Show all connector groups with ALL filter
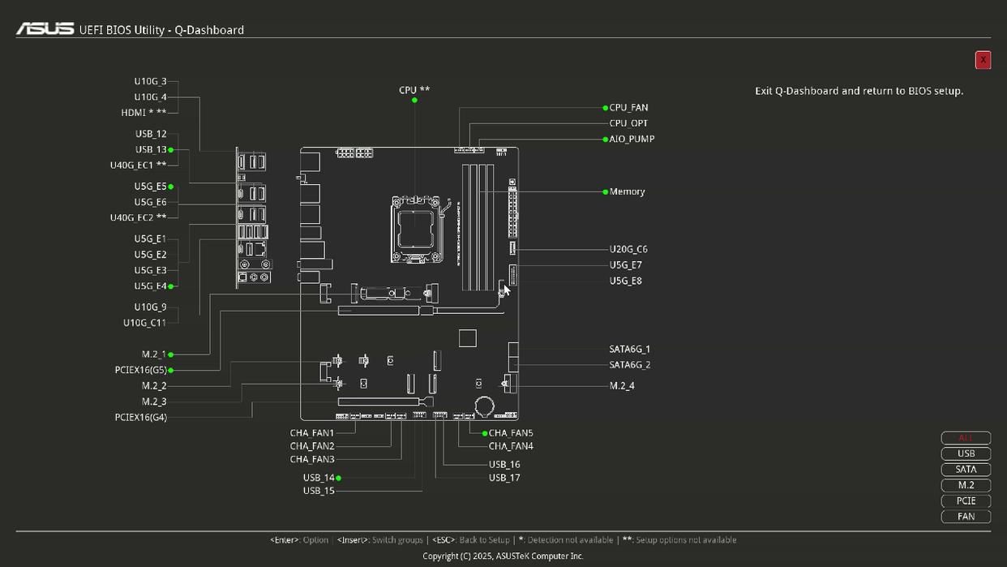The width and height of the screenshot is (1007, 567). [x=966, y=438]
